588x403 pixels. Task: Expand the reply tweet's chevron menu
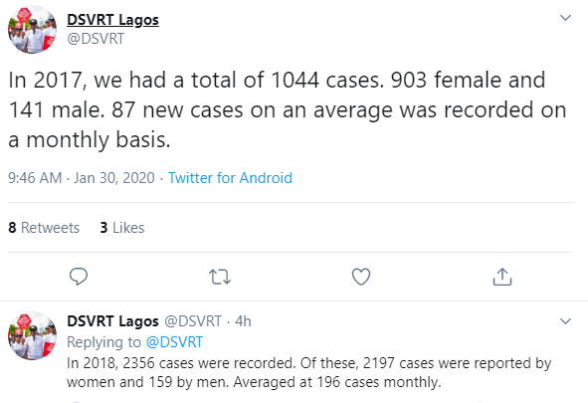pyautogui.click(x=565, y=321)
